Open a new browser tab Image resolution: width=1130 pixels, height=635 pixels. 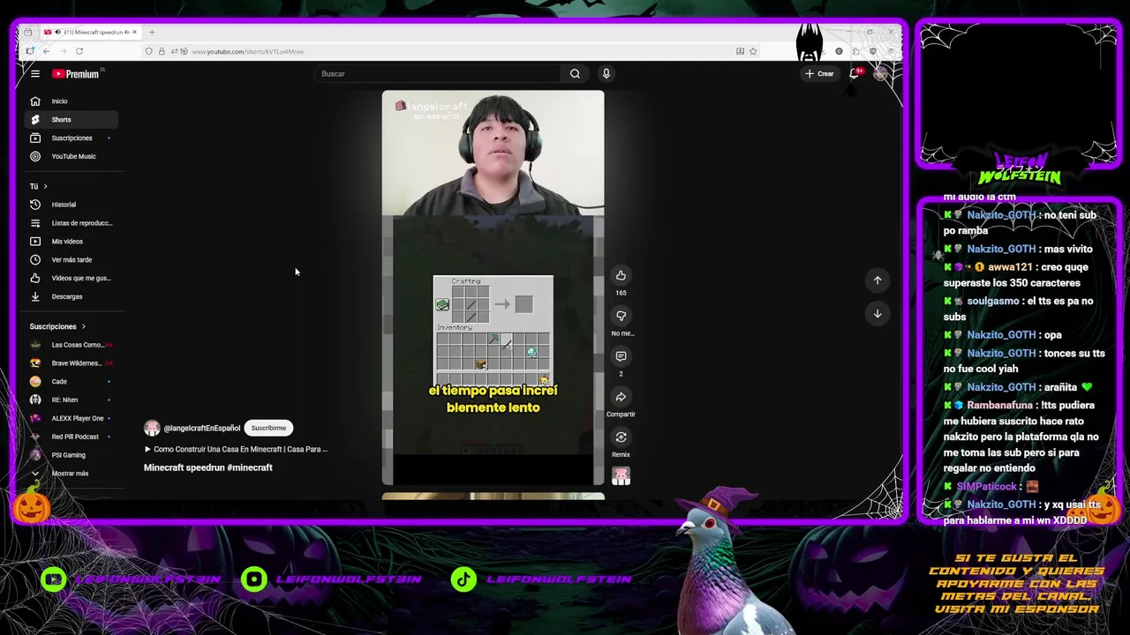152,33
